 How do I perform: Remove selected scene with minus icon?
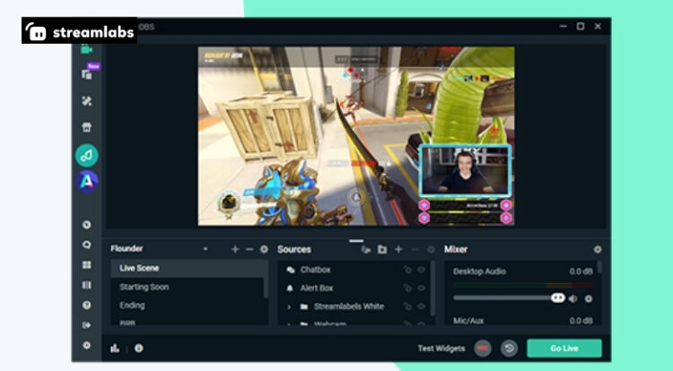coord(249,249)
